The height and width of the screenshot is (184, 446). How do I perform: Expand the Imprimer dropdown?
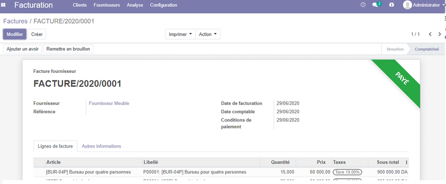click(x=180, y=34)
